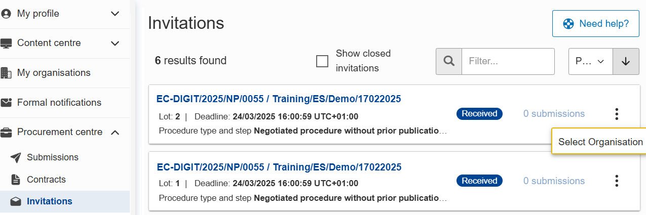This screenshot has height=215, width=646.
Task: Open the Invitations menu item
Action: (49, 201)
